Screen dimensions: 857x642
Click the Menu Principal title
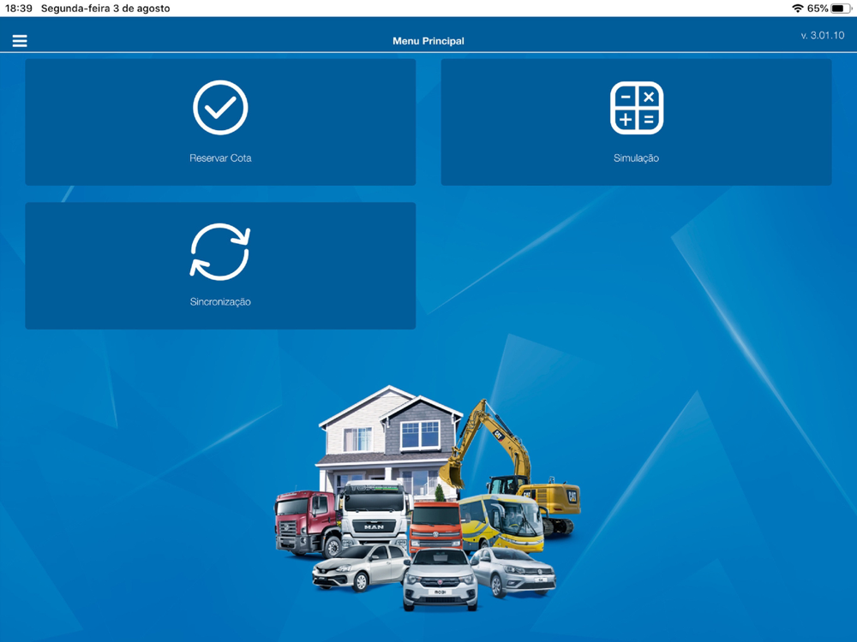[x=428, y=41]
